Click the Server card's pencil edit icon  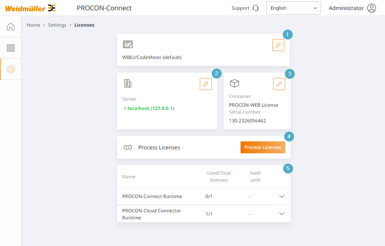click(x=206, y=84)
